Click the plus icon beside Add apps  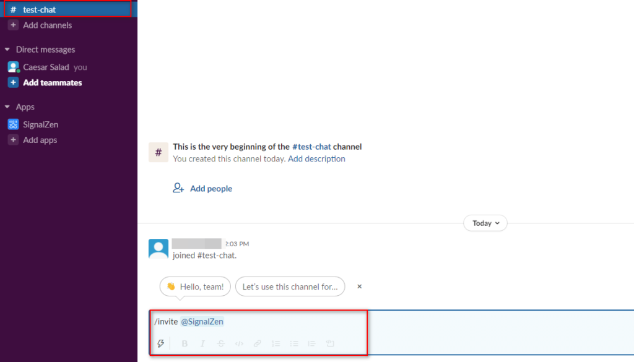point(13,140)
